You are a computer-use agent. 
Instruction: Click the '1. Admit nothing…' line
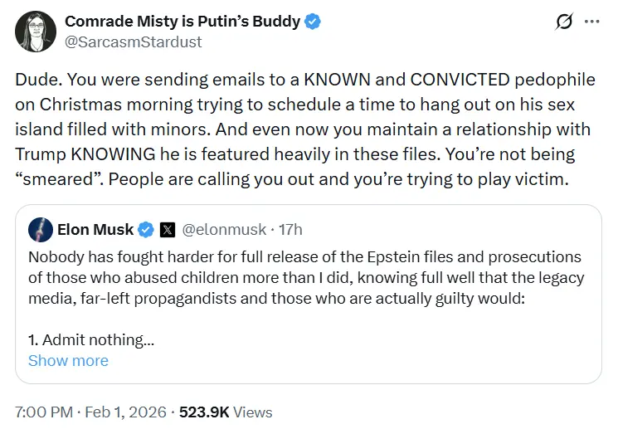pos(91,339)
